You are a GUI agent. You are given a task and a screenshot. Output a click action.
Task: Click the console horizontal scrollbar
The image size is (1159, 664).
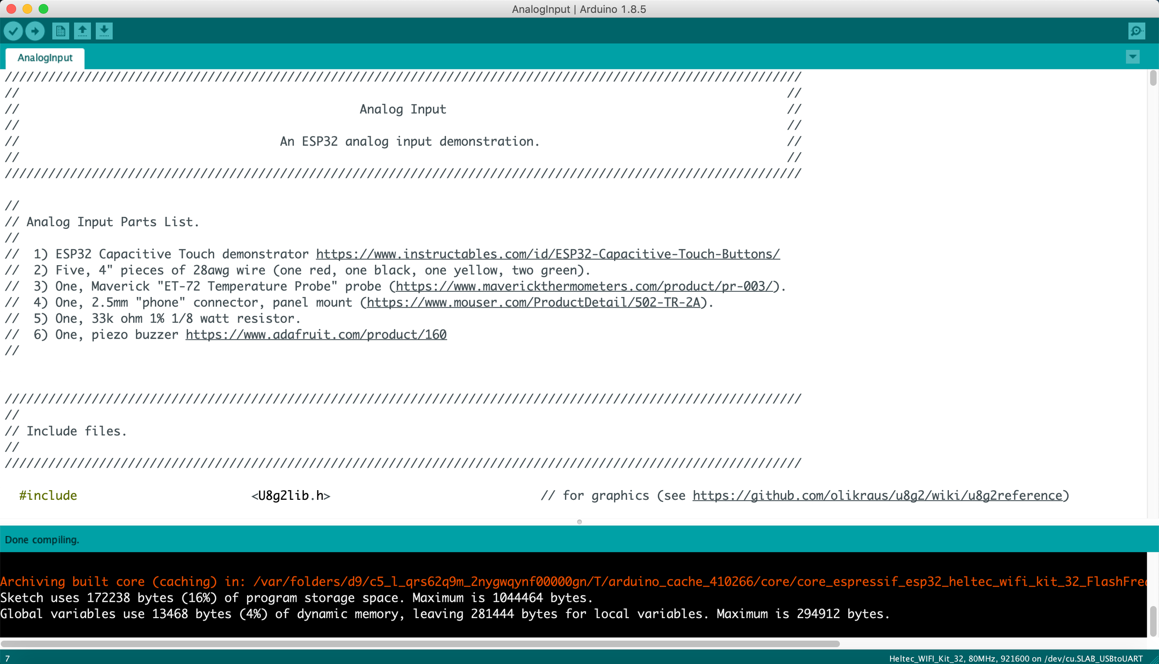point(420,644)
